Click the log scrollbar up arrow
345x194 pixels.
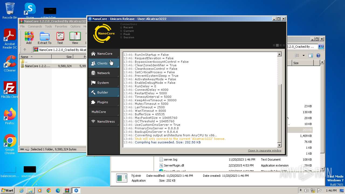279,54
